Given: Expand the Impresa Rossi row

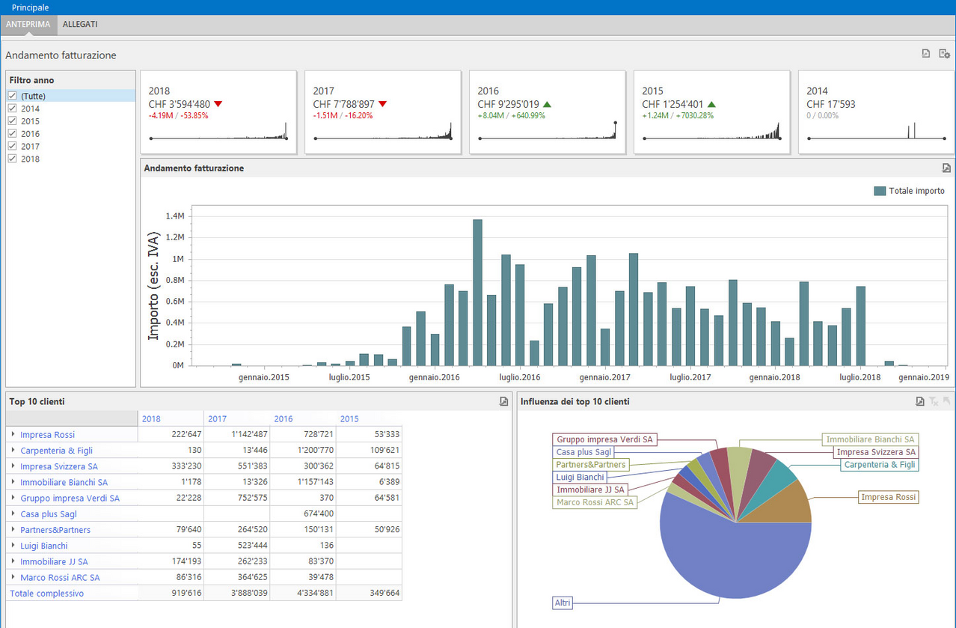Looking at the screenshot, I should click(13, 434).
